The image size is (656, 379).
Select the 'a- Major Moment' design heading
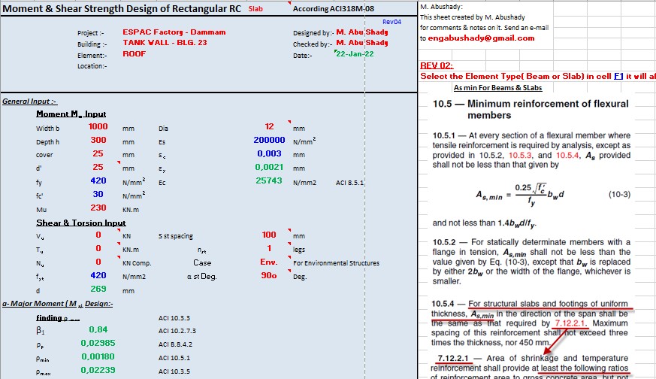coord(57,304)
